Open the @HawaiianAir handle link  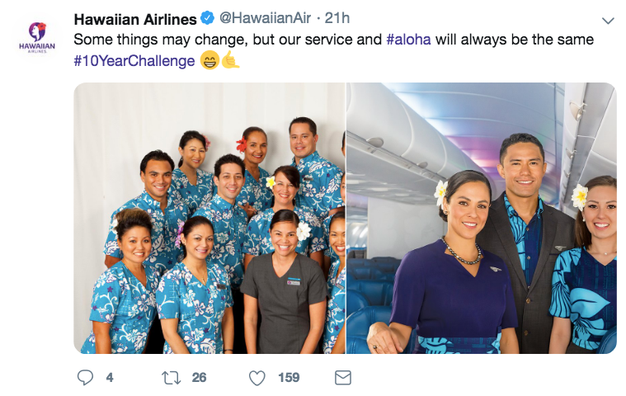point(265,18)
